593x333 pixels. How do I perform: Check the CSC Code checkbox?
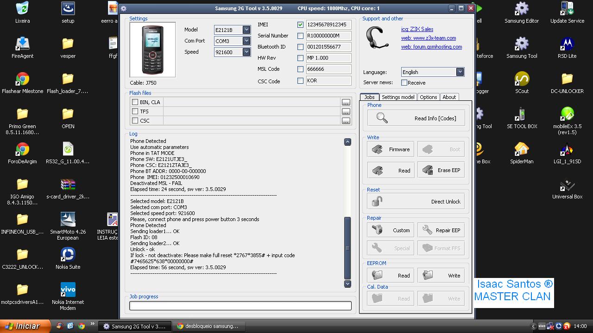300,80
